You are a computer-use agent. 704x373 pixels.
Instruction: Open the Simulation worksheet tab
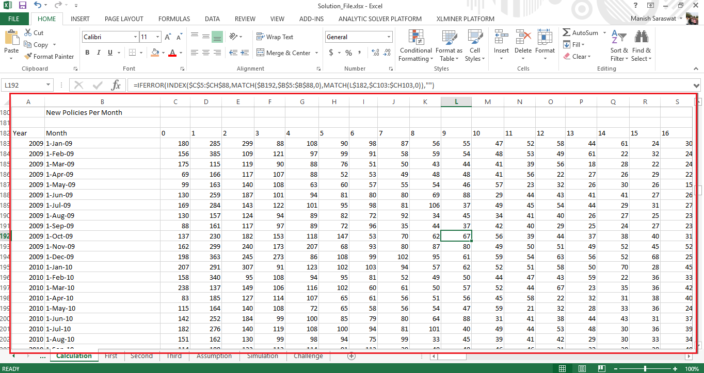click(262, 356)
